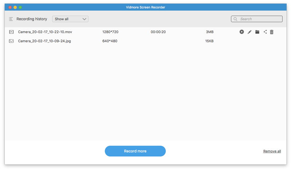Click the image file type icon

11,41
